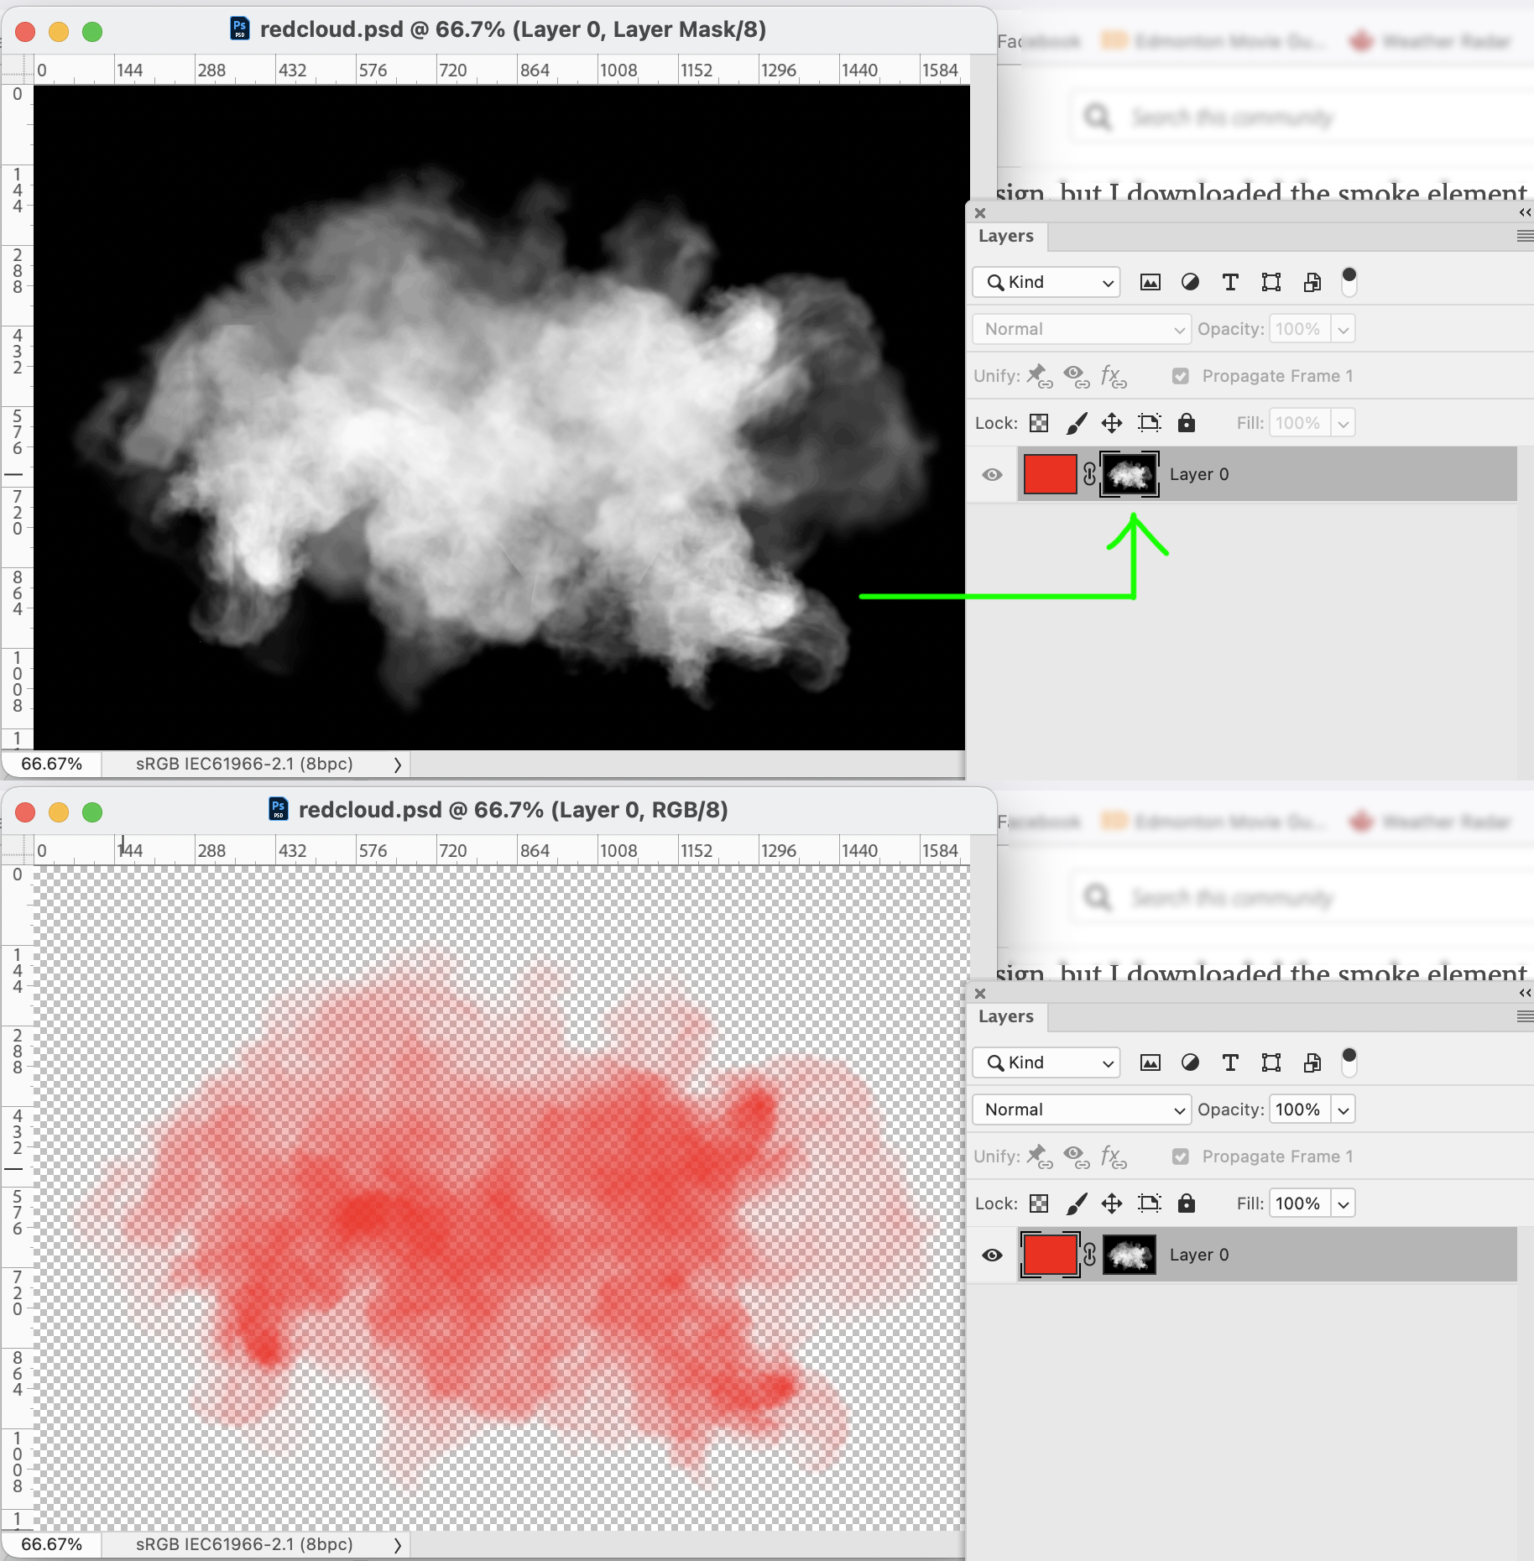Filter layers by adjustment layers
1534x1561 pixels.
click(1191, 282)
